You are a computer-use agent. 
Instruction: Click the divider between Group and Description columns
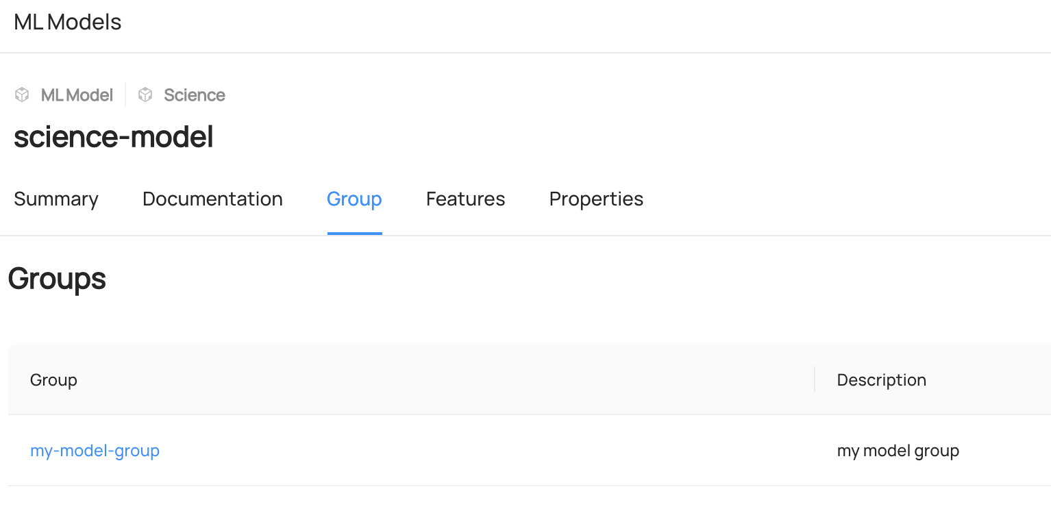(x=815, y=379)
